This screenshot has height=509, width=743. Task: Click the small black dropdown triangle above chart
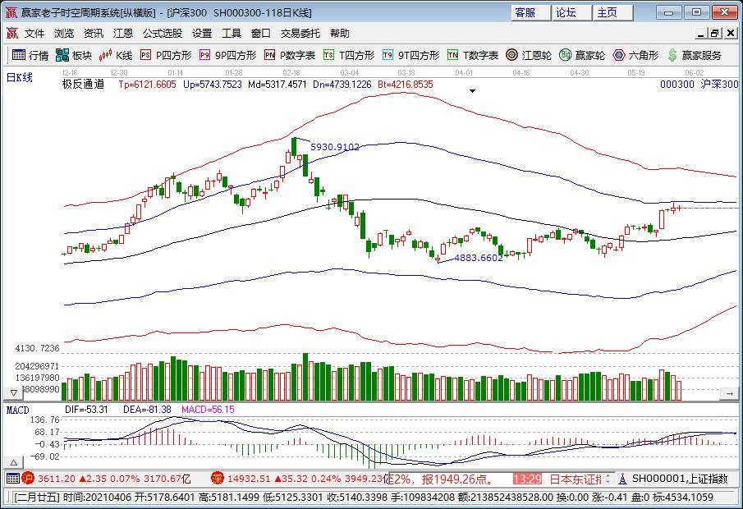point(472,91)
